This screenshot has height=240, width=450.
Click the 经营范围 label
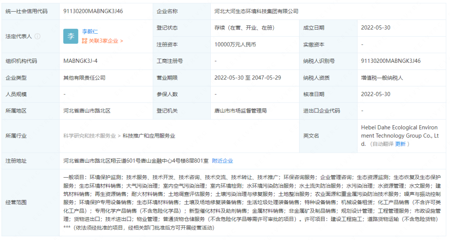(16, 203)
